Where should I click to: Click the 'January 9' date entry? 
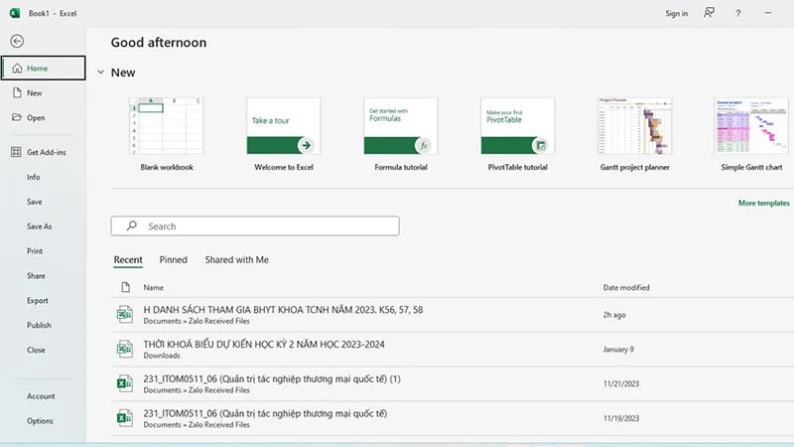618,350
